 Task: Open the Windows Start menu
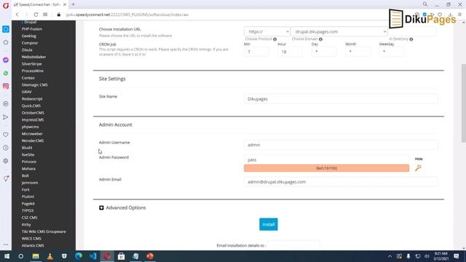(7, 256)
